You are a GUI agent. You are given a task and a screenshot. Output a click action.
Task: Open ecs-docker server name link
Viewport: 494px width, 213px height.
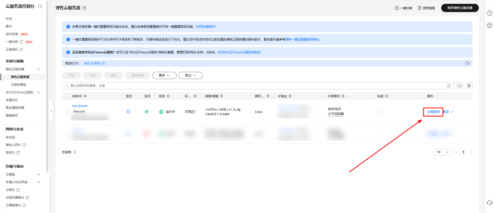pyautogui.click(x=80, y=106)
